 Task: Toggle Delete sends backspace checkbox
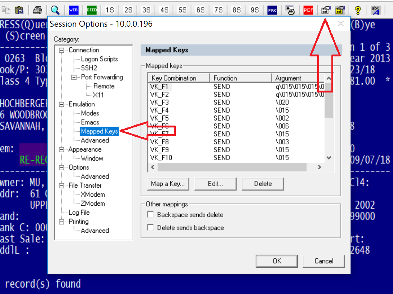pyautogui.click(x=150, y=227)
